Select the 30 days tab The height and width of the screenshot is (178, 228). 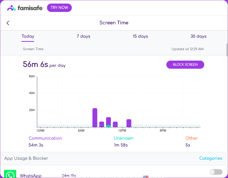point(198,36)
